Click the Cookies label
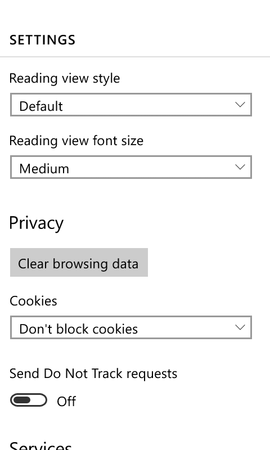 tap(33, 301)
